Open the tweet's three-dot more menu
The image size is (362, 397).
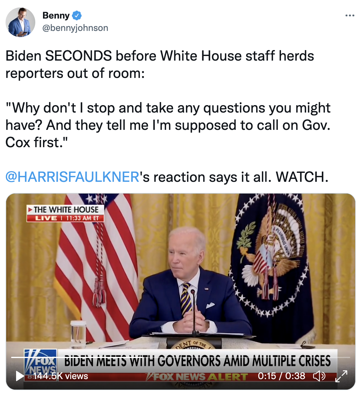click(350, 15)
